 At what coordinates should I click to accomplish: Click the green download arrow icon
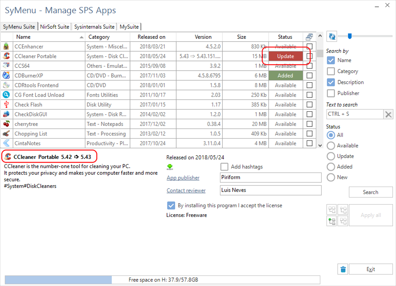pos(170,167)
